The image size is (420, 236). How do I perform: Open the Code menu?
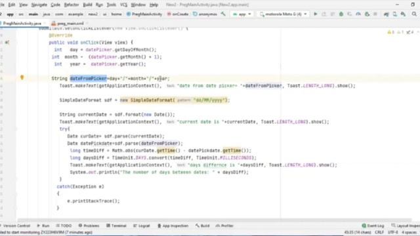pos(55,5)
